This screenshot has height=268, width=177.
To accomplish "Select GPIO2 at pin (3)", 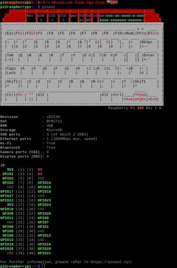I will click(x=8, y=174).
